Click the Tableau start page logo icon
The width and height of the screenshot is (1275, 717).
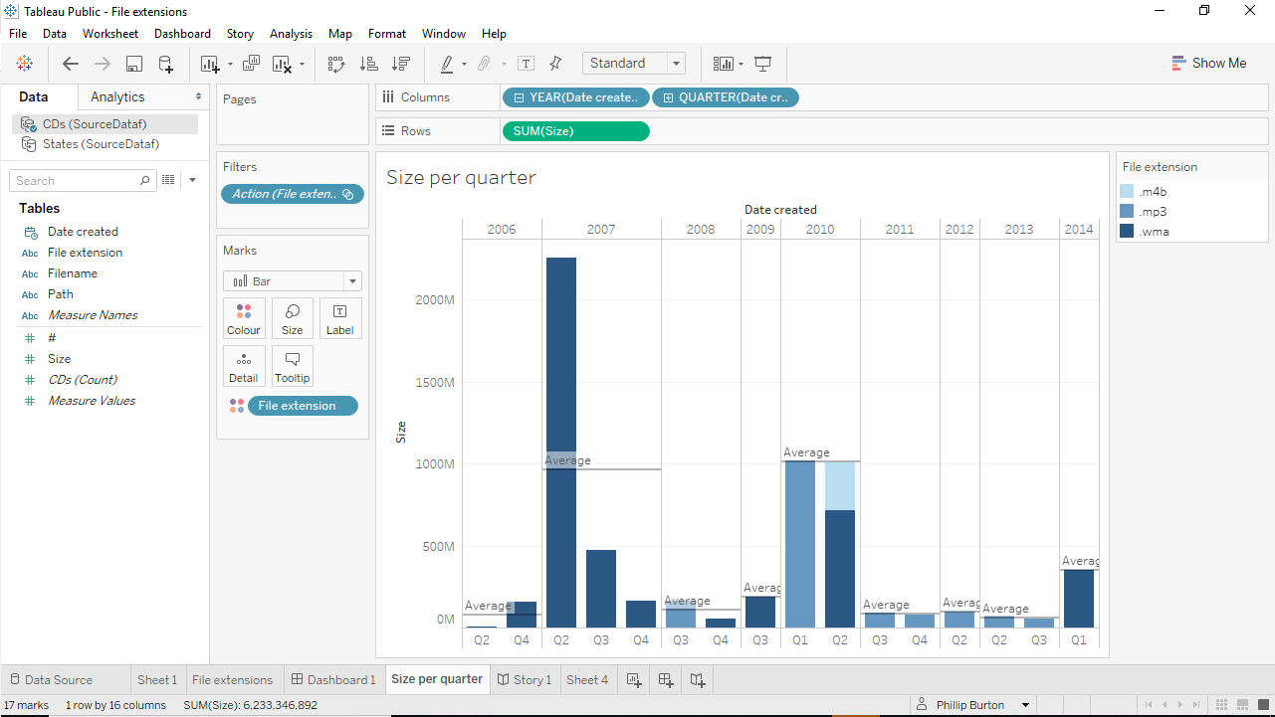(x=25, y=64)
